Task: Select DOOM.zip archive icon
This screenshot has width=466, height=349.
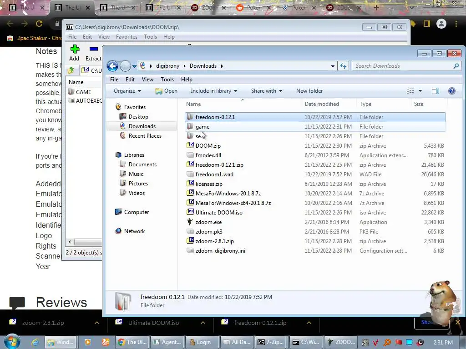Action: coord(190,146)
